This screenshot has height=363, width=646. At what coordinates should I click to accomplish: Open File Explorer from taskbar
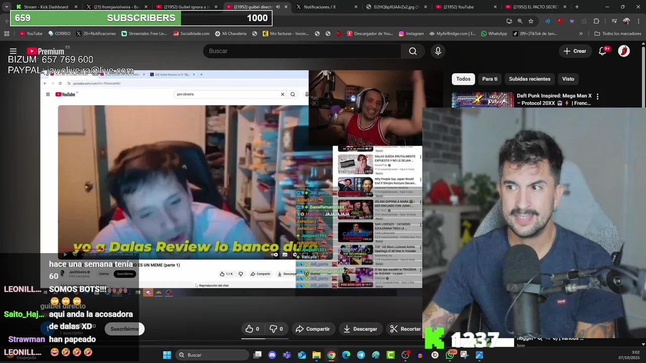coord(316,355)
